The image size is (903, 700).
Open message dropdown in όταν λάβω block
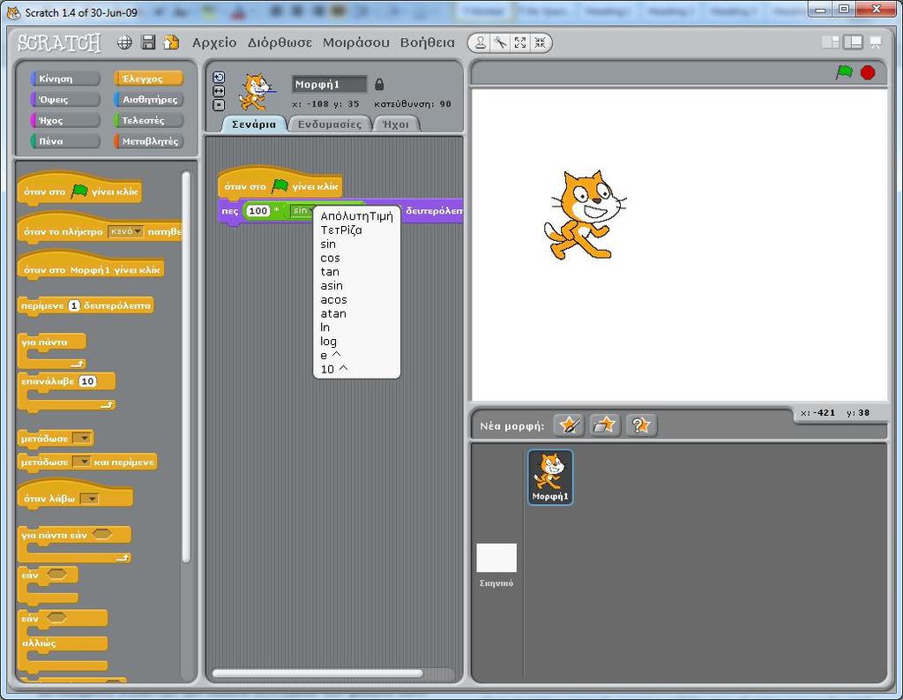[89, 499]
